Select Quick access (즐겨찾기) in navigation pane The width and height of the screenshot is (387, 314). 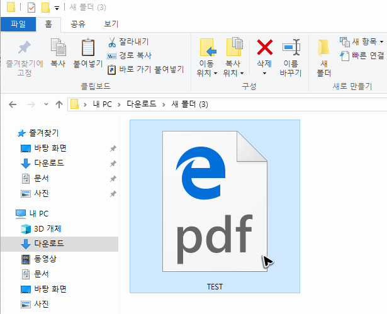coord(38,133)
